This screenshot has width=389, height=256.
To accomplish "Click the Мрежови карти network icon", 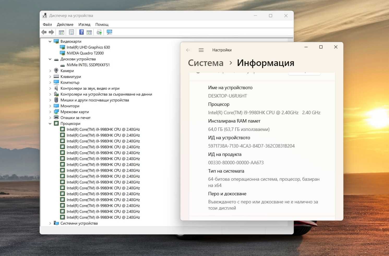I will (x=56, y=112).
